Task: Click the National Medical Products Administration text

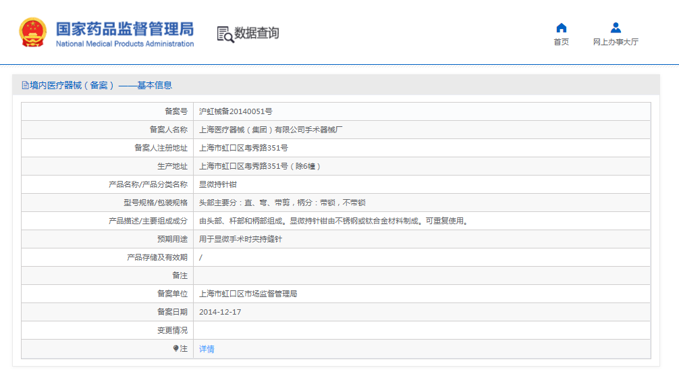Action: (124, 44)
